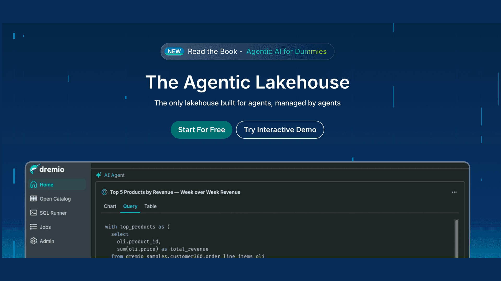Go to Home in the sidebar
Viewport: 501px width, 281px height.
[57, 184]
